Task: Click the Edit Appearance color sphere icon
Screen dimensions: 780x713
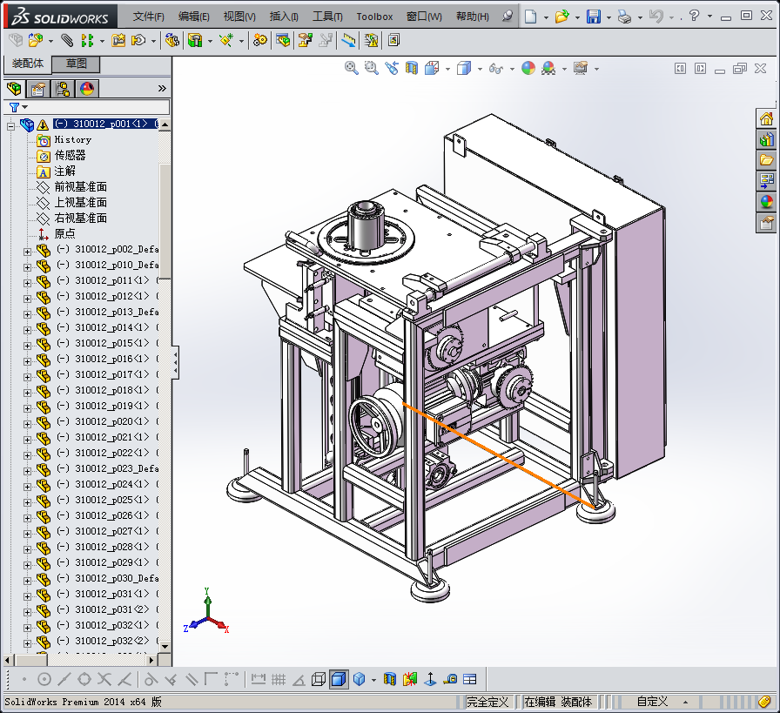Action: point(528,68)
